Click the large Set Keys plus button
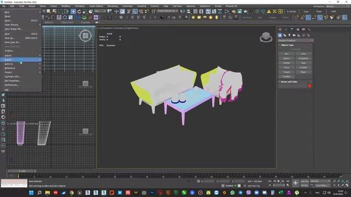The image size is (351, 197). click(296, 183)
